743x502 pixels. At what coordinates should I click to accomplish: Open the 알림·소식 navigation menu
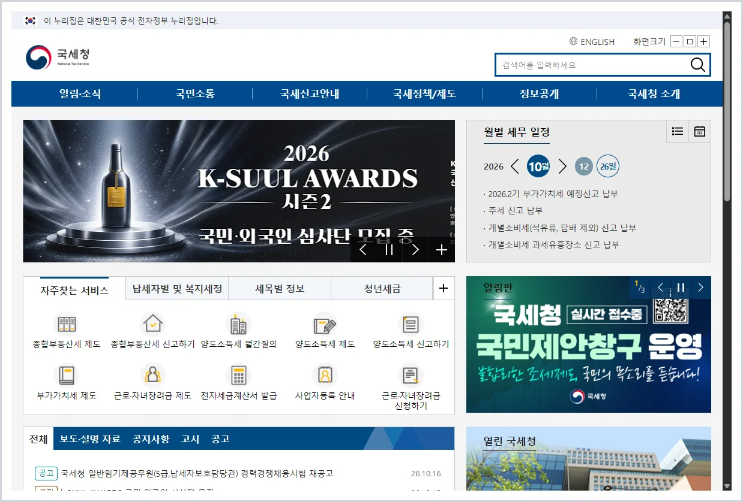click(x=80, y=94)
